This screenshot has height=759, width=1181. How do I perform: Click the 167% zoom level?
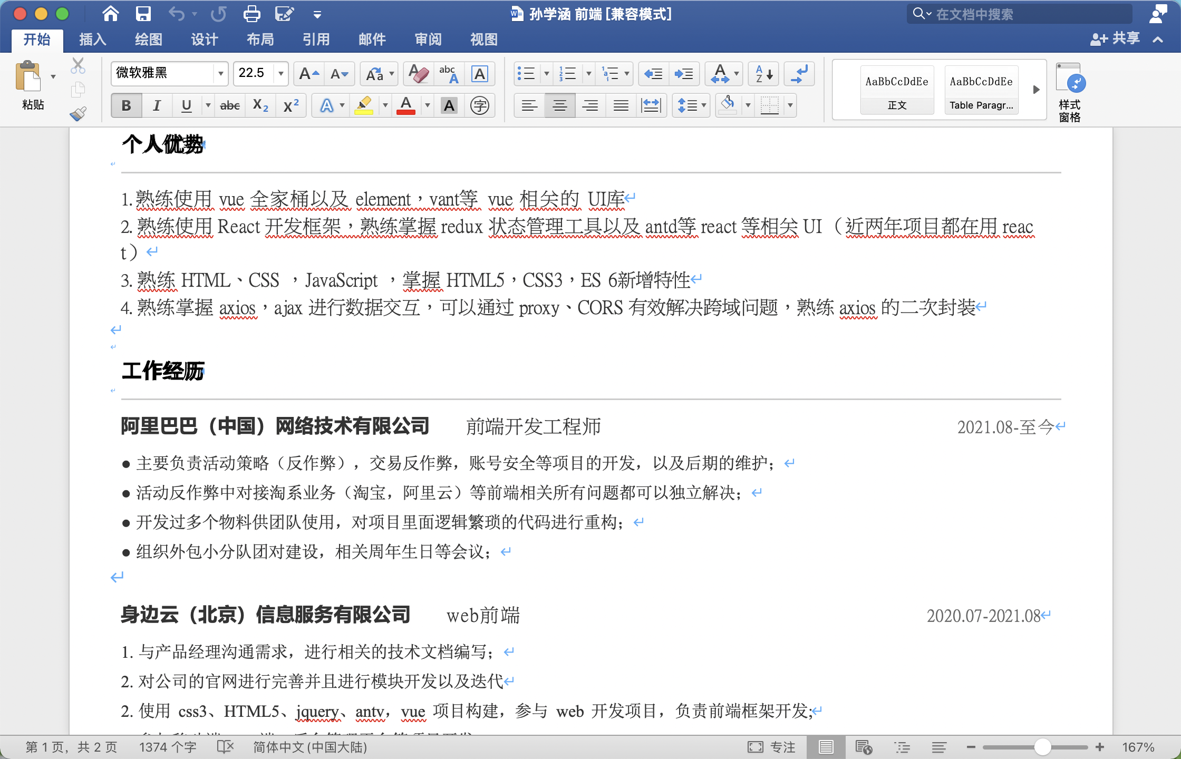coord(1138,747)
